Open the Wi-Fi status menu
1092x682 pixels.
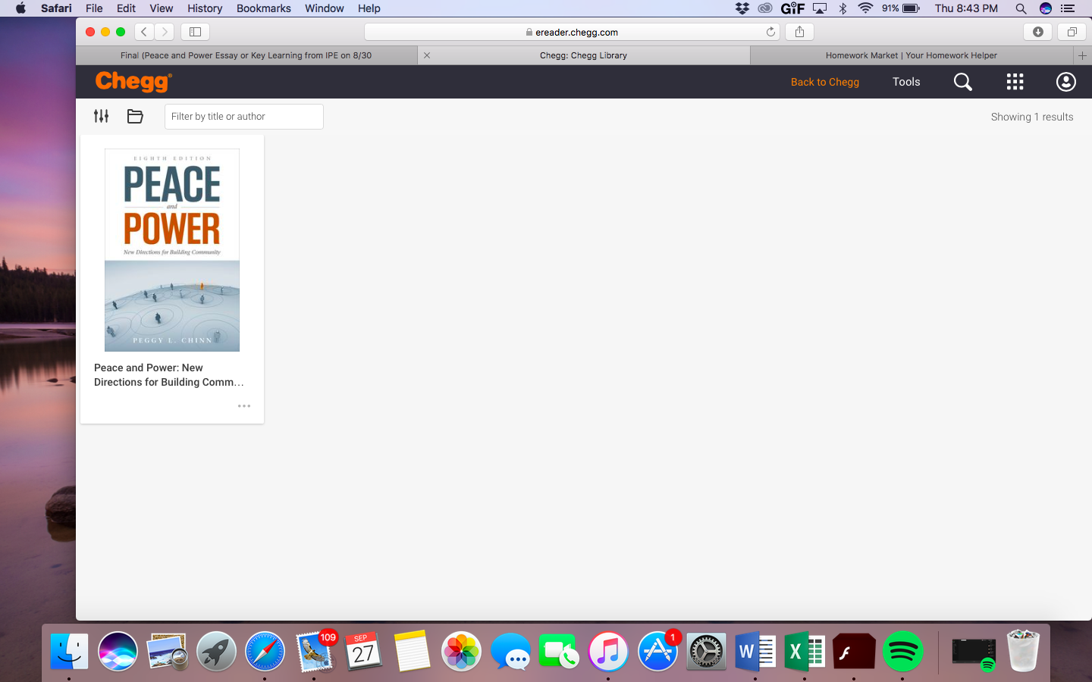coord(865,8)
